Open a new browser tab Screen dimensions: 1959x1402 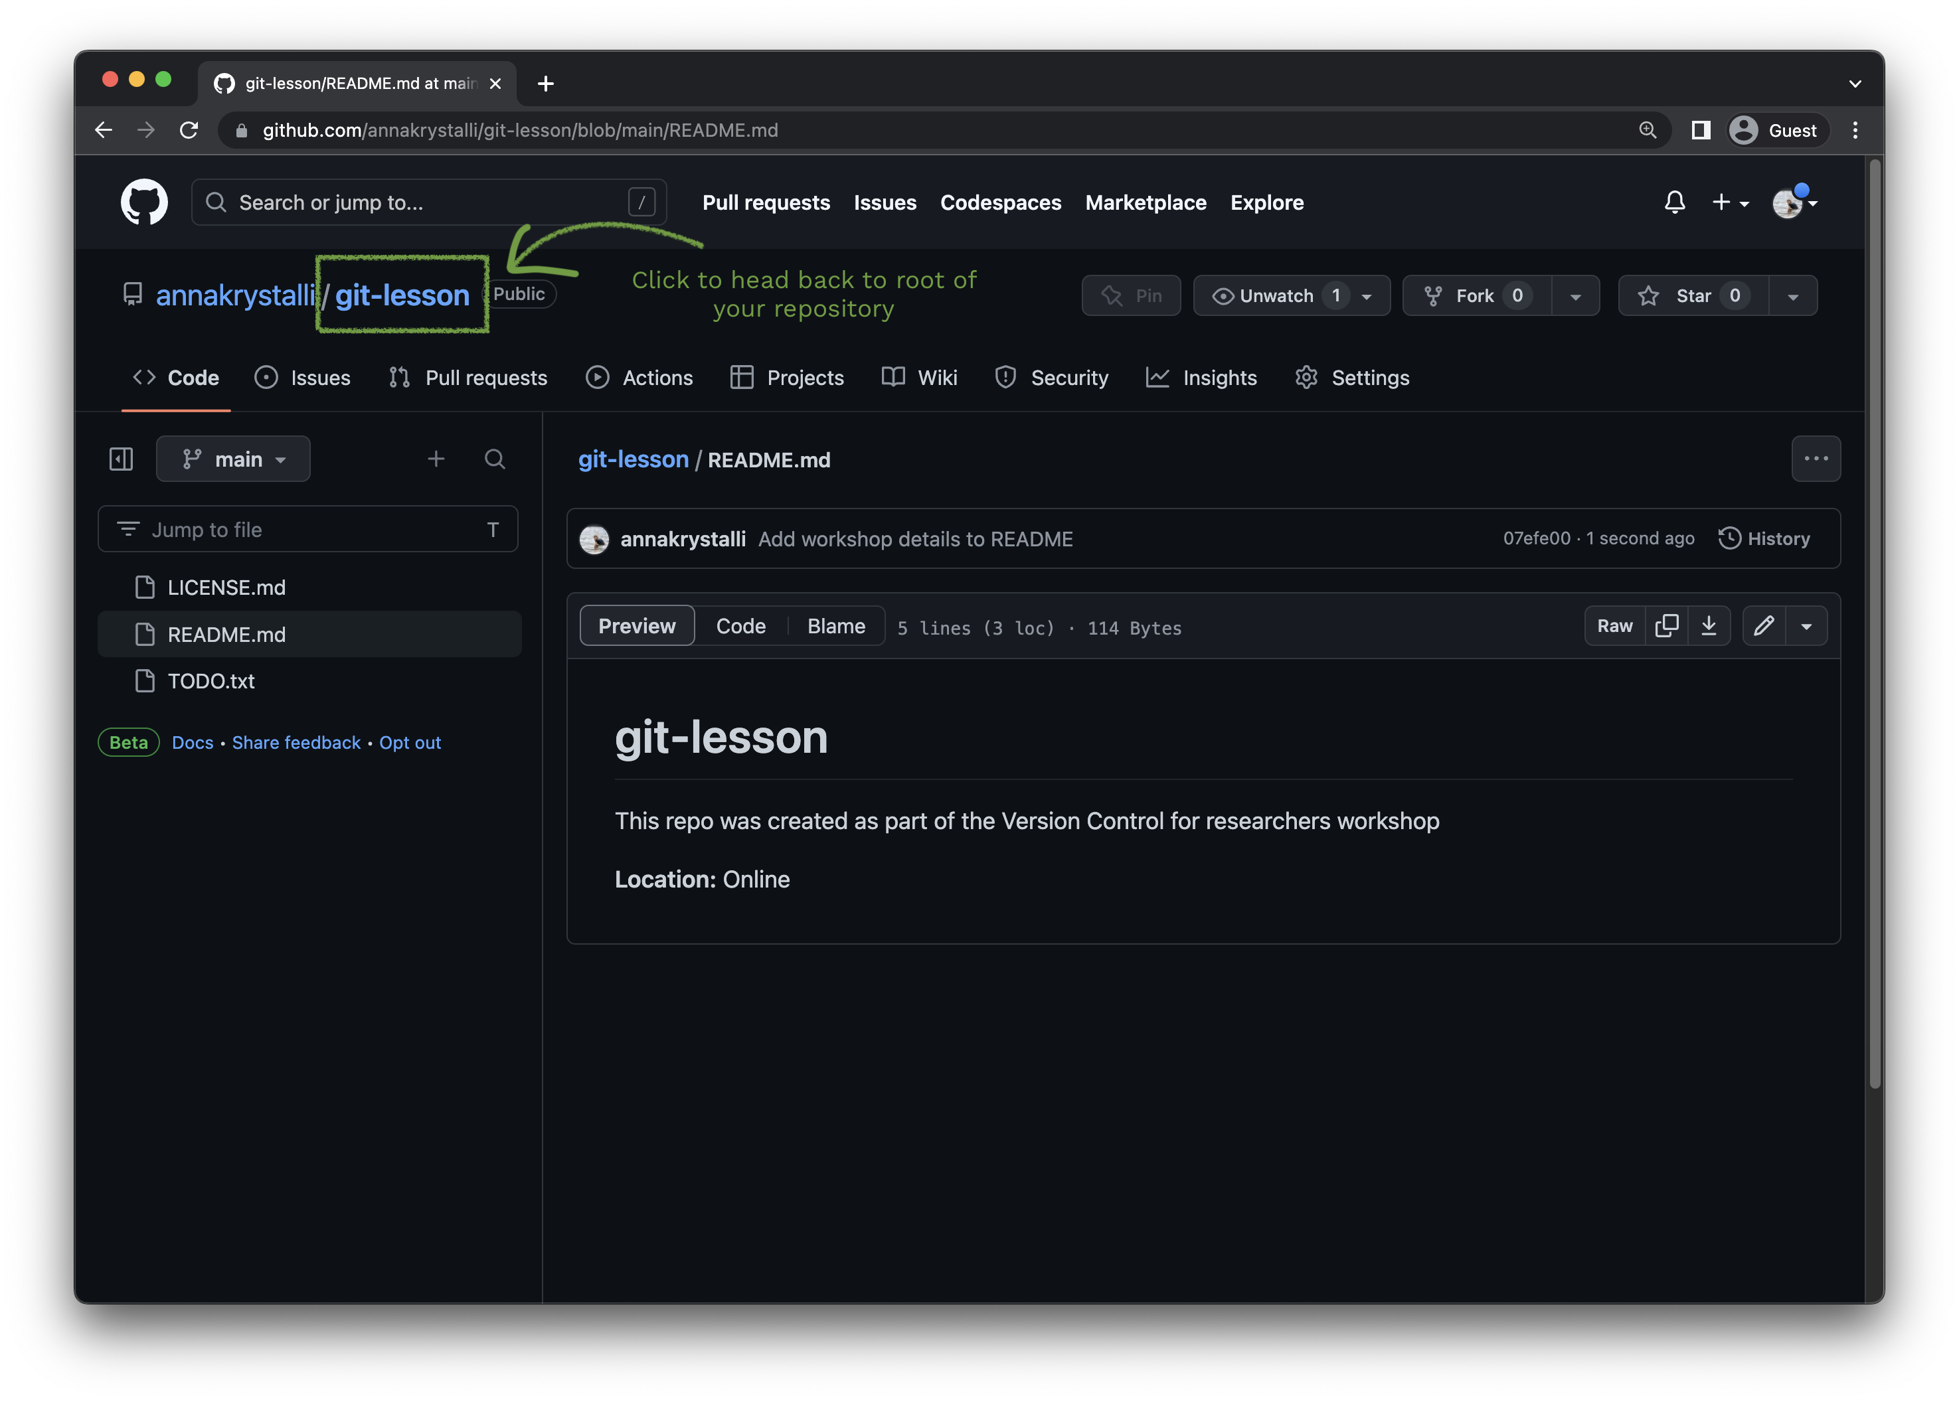tap(545, 83)
